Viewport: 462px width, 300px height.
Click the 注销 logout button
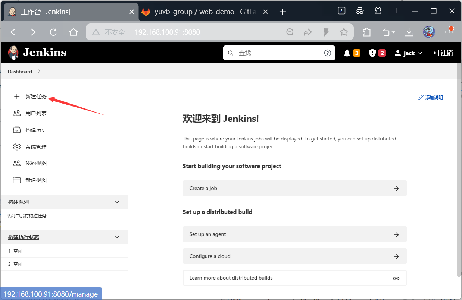442,53
